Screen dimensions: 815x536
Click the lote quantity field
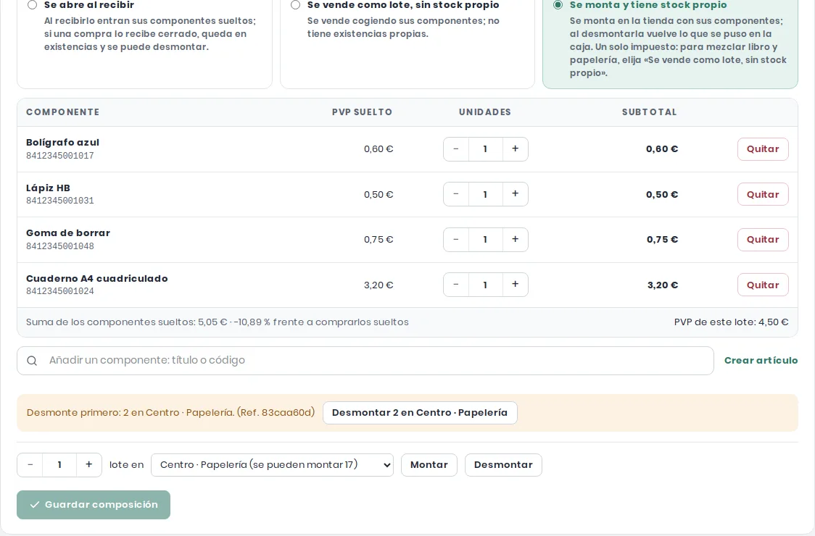tap(59, 465)
